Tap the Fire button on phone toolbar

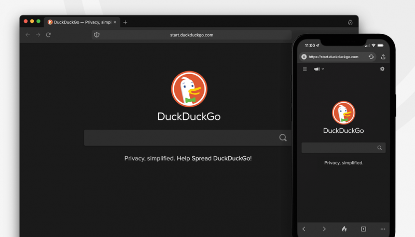coord(343,229)
